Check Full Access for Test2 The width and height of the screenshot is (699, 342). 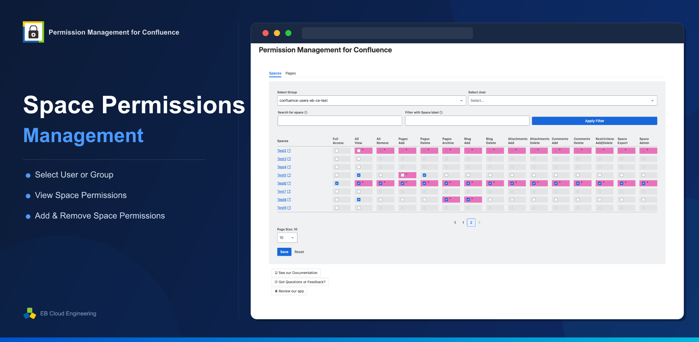[337, 151]
